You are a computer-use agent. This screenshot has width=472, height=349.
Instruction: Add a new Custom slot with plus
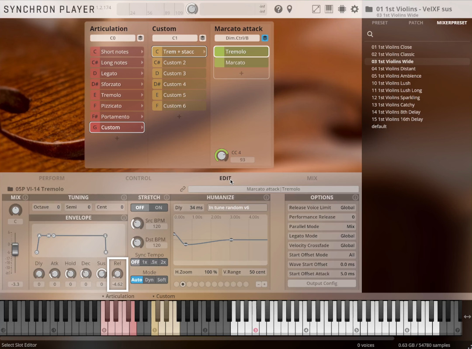[x=179, y=117]
